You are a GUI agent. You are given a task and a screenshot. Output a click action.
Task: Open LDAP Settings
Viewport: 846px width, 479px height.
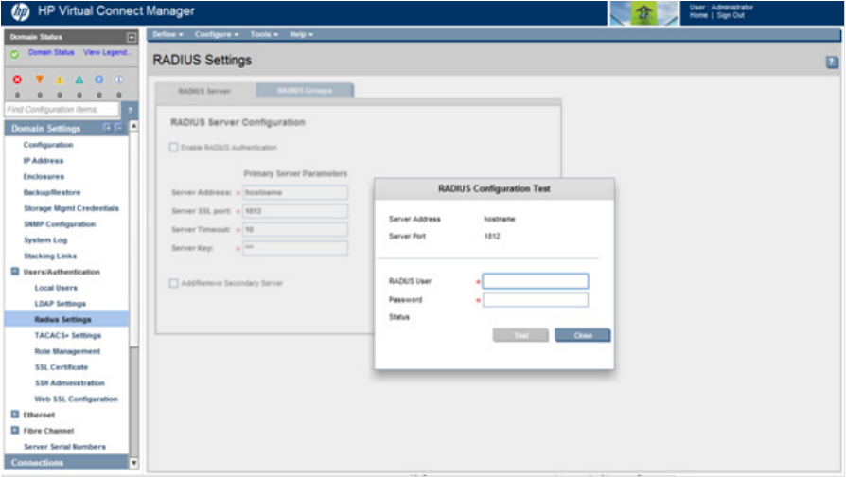[x=61, y=304]
